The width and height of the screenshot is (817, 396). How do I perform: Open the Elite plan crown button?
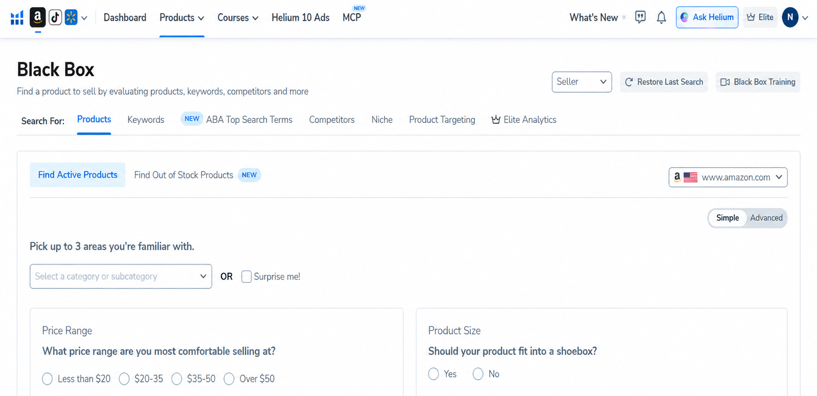coord(760,17)
